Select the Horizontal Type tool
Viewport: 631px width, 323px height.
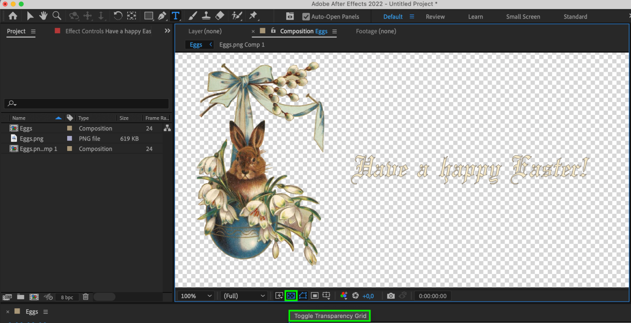176,16
